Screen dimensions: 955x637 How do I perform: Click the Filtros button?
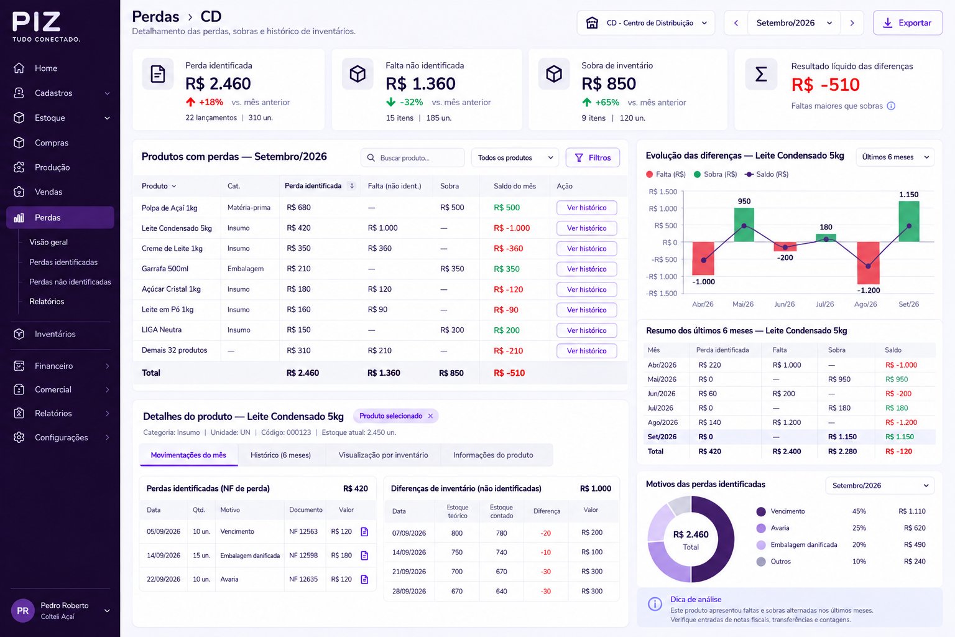(x=593, y=158)
